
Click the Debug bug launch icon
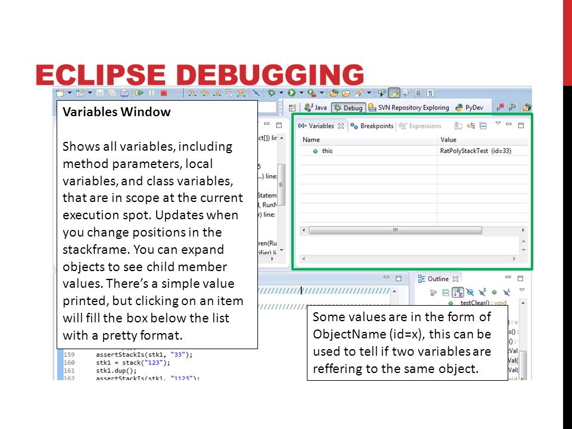(x=272, y=93)
